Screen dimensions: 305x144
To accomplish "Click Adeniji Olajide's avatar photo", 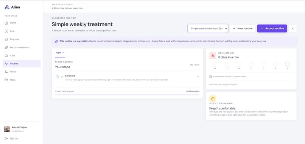I will pos(7,129).
